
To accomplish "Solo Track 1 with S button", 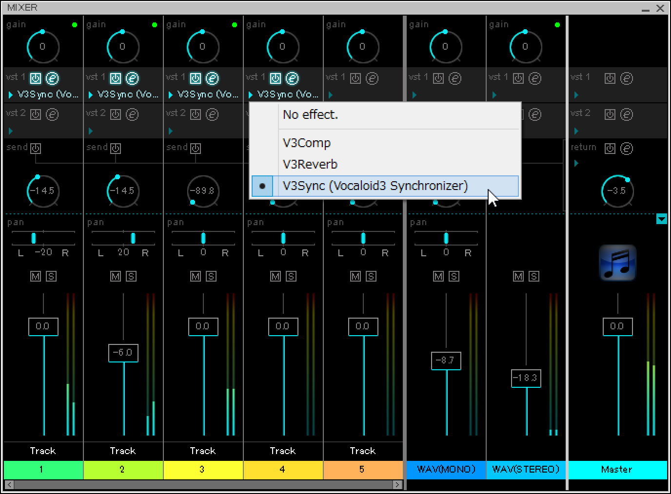I will [x=51, y=276].
